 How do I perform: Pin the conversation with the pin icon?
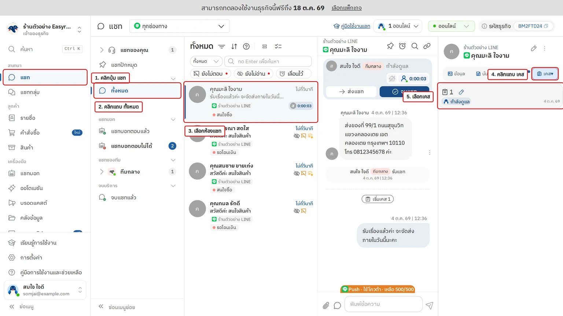click(x=390, y=46)
